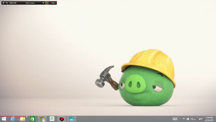Click the 1366x768 resolution text
Viewport: 216px width, 122px height.
(x=12, y=3)
